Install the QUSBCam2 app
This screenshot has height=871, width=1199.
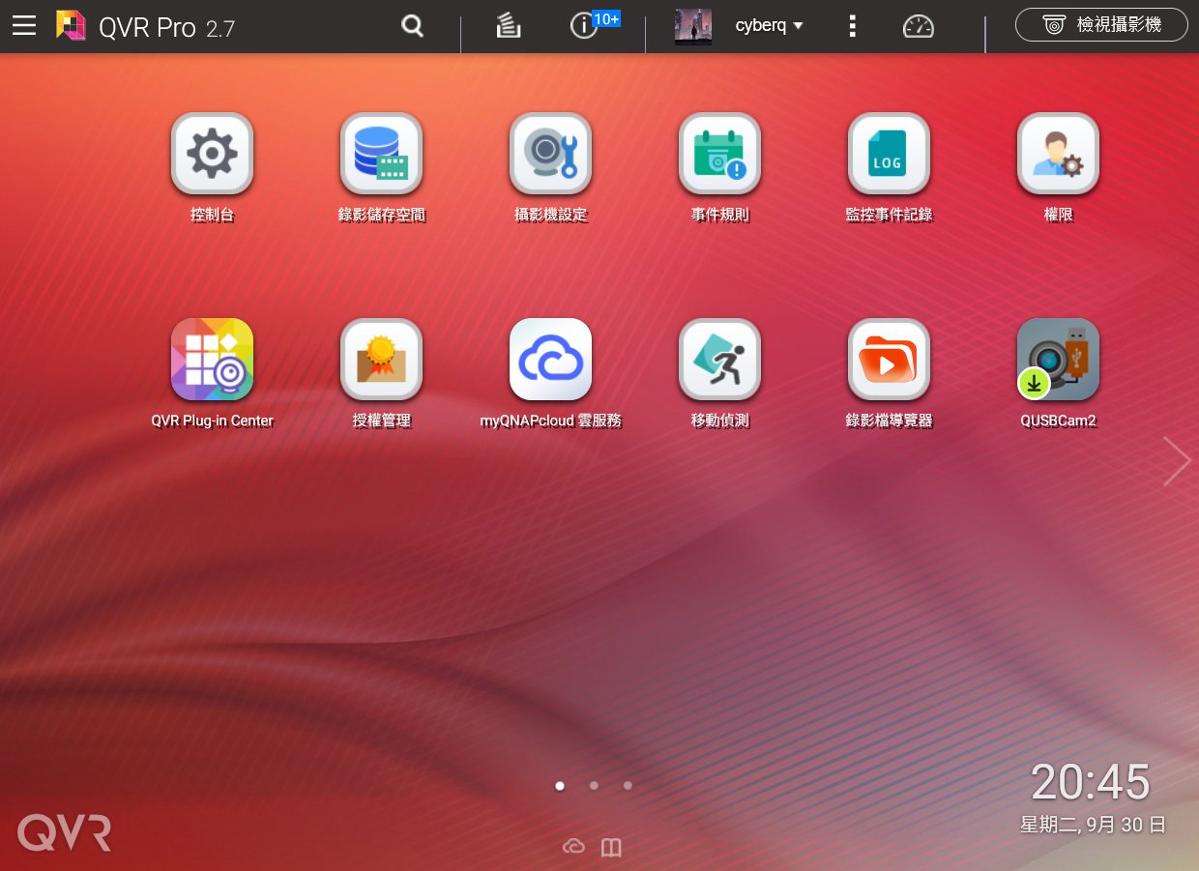point(1058,360)
